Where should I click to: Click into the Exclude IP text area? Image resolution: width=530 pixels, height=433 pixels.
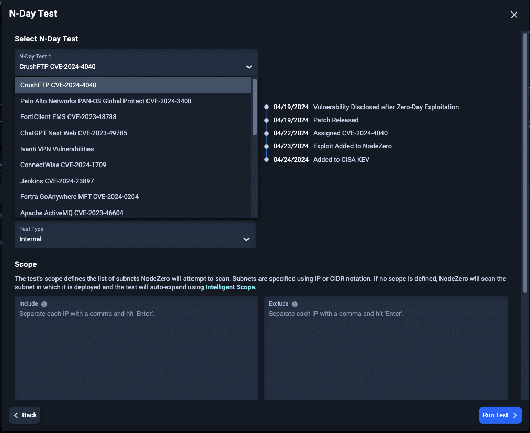[x=386, y=348]
